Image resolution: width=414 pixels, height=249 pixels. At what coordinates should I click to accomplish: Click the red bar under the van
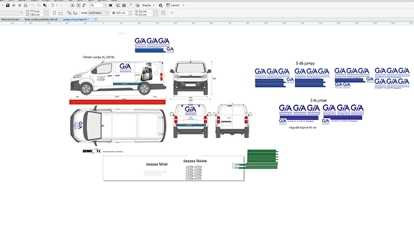pos(118,101)
